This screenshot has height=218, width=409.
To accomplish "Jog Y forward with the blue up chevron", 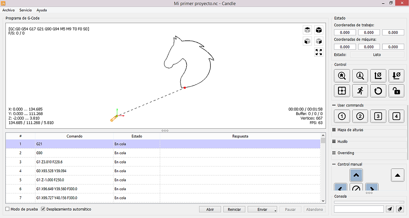I will point(356,175).
